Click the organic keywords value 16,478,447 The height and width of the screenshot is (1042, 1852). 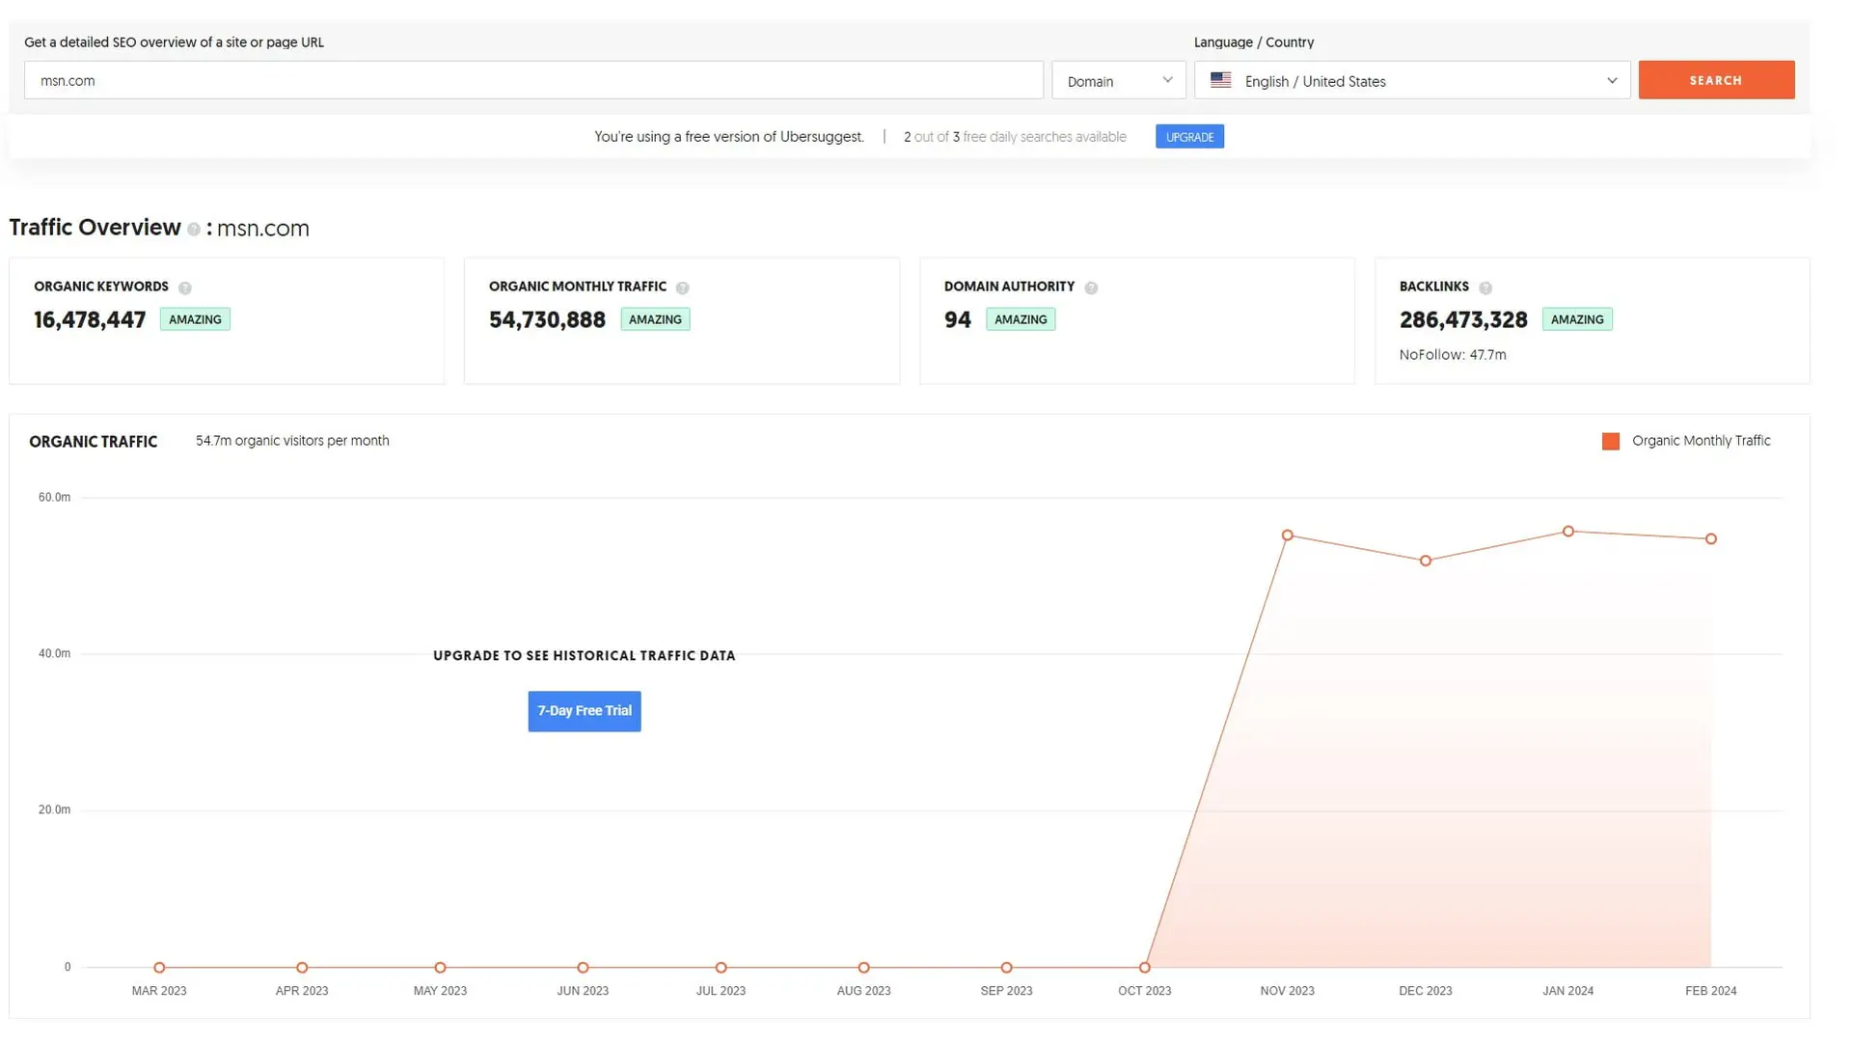(90, 319)
